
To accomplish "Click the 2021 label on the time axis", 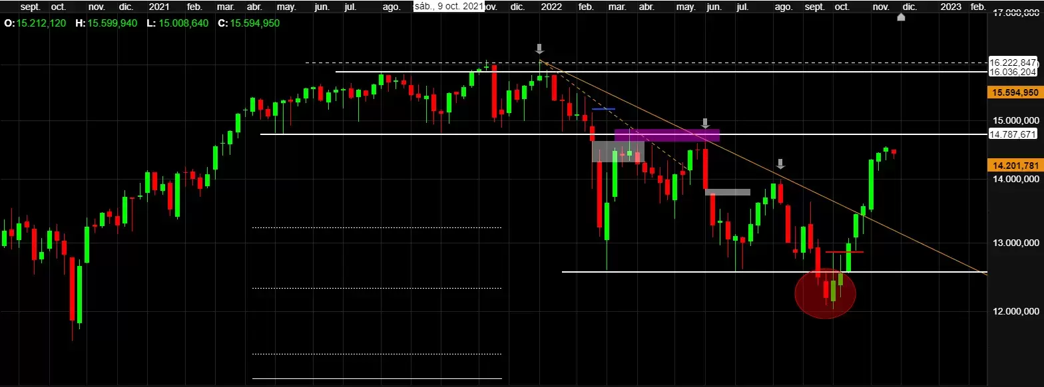I will (x=158, y=7).
